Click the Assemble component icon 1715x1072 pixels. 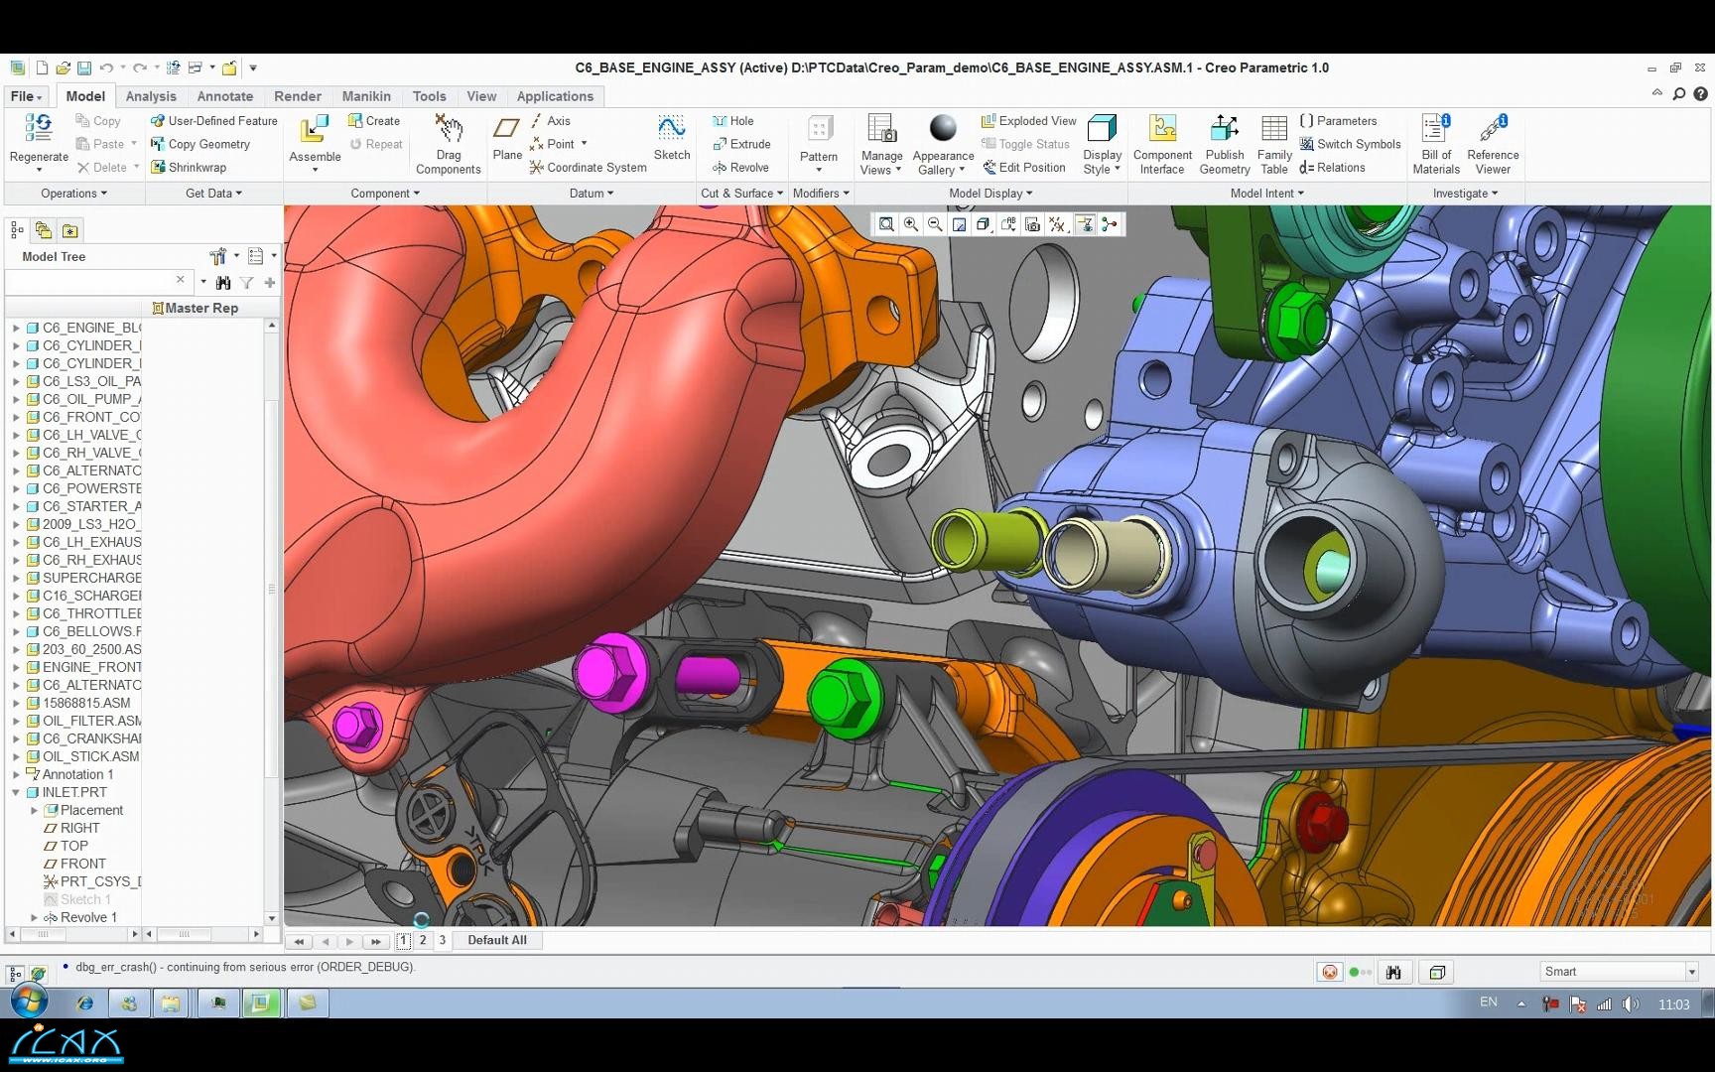point(315,129)
